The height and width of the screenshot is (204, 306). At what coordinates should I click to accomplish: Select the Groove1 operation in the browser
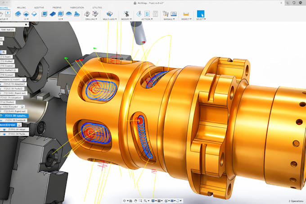click(x=7, y=66)
